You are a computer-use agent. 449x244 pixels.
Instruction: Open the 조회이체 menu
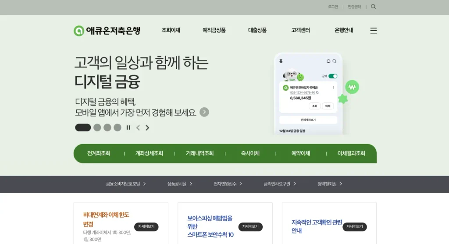pos(171,30)
